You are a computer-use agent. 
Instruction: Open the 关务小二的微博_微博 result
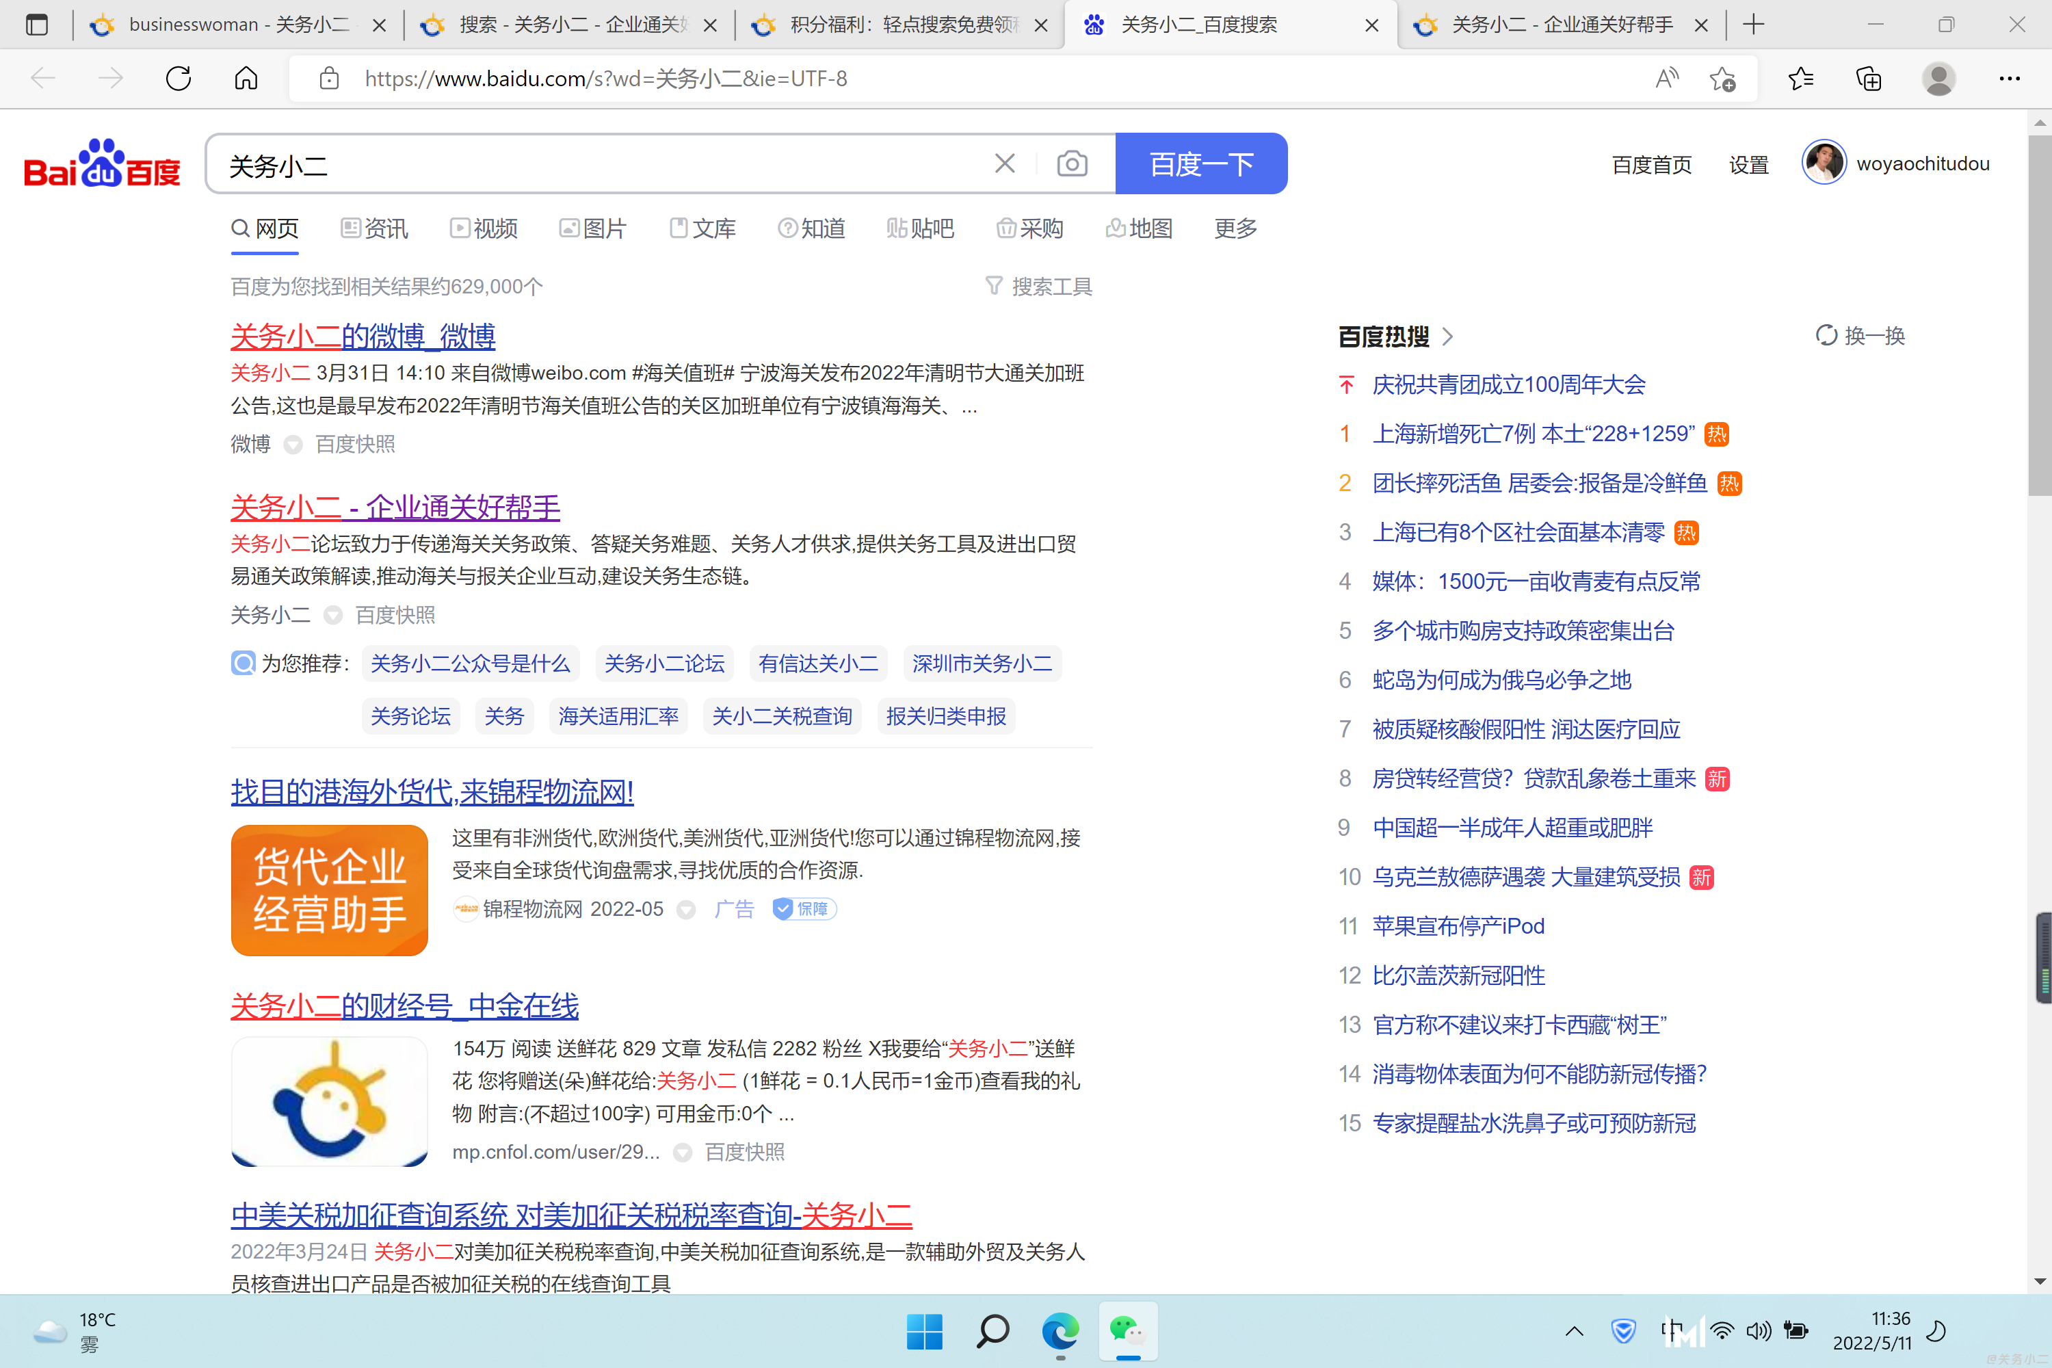[x=363, y=336]
